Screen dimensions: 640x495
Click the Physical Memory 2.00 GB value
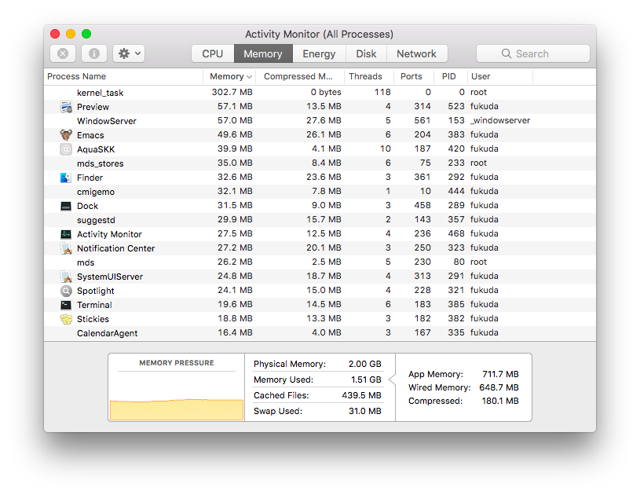365,364
